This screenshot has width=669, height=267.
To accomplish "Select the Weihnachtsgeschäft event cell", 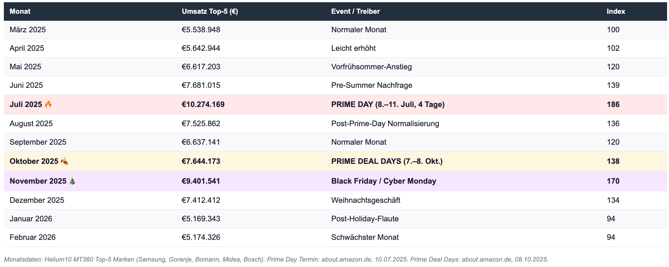I will [366, 200].
